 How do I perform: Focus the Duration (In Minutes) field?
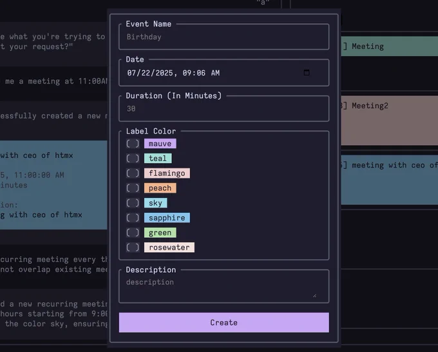pos(224,109)
